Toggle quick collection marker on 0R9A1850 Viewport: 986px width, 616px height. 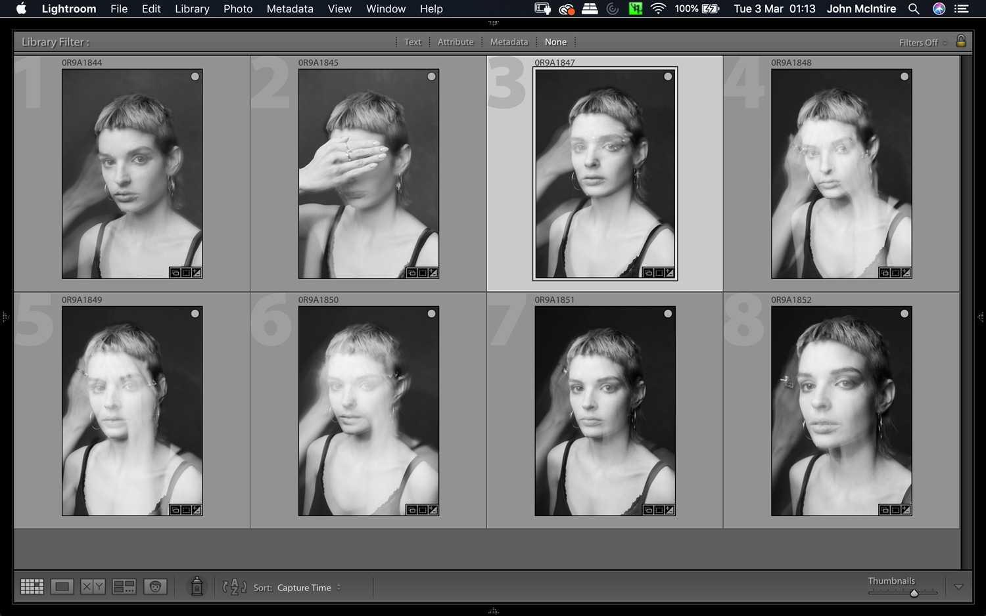(431, 314)
